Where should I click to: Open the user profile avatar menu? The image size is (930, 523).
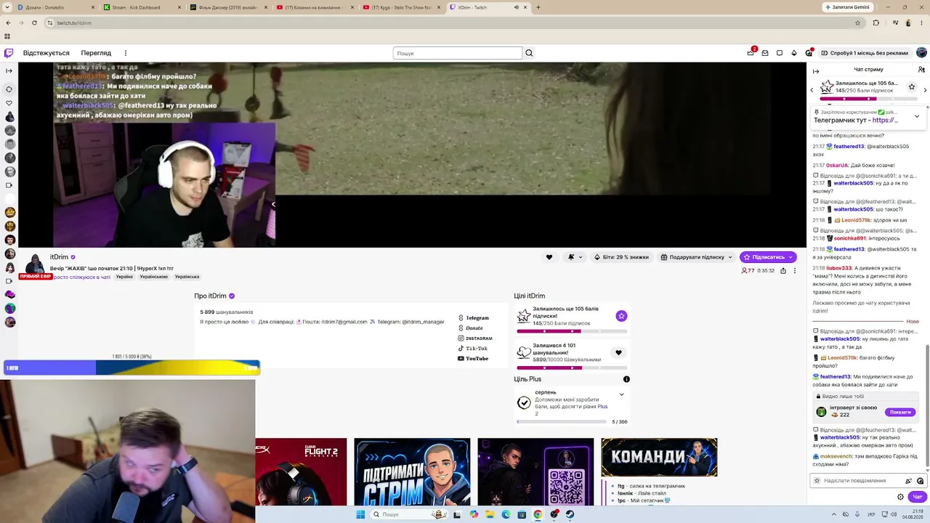[x=921, y=53]
